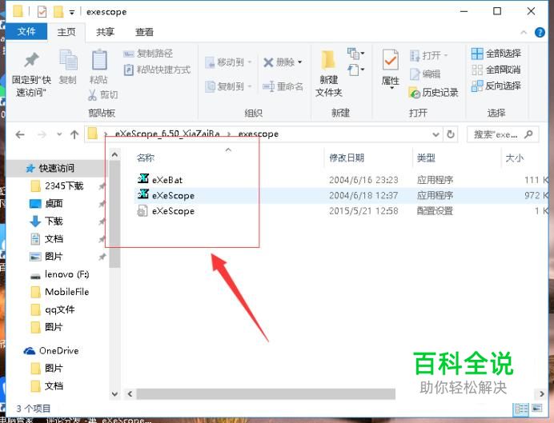The image size is (554, 423).
Task: Sort by 类型 type column header
Action: (x=426, y=158)
